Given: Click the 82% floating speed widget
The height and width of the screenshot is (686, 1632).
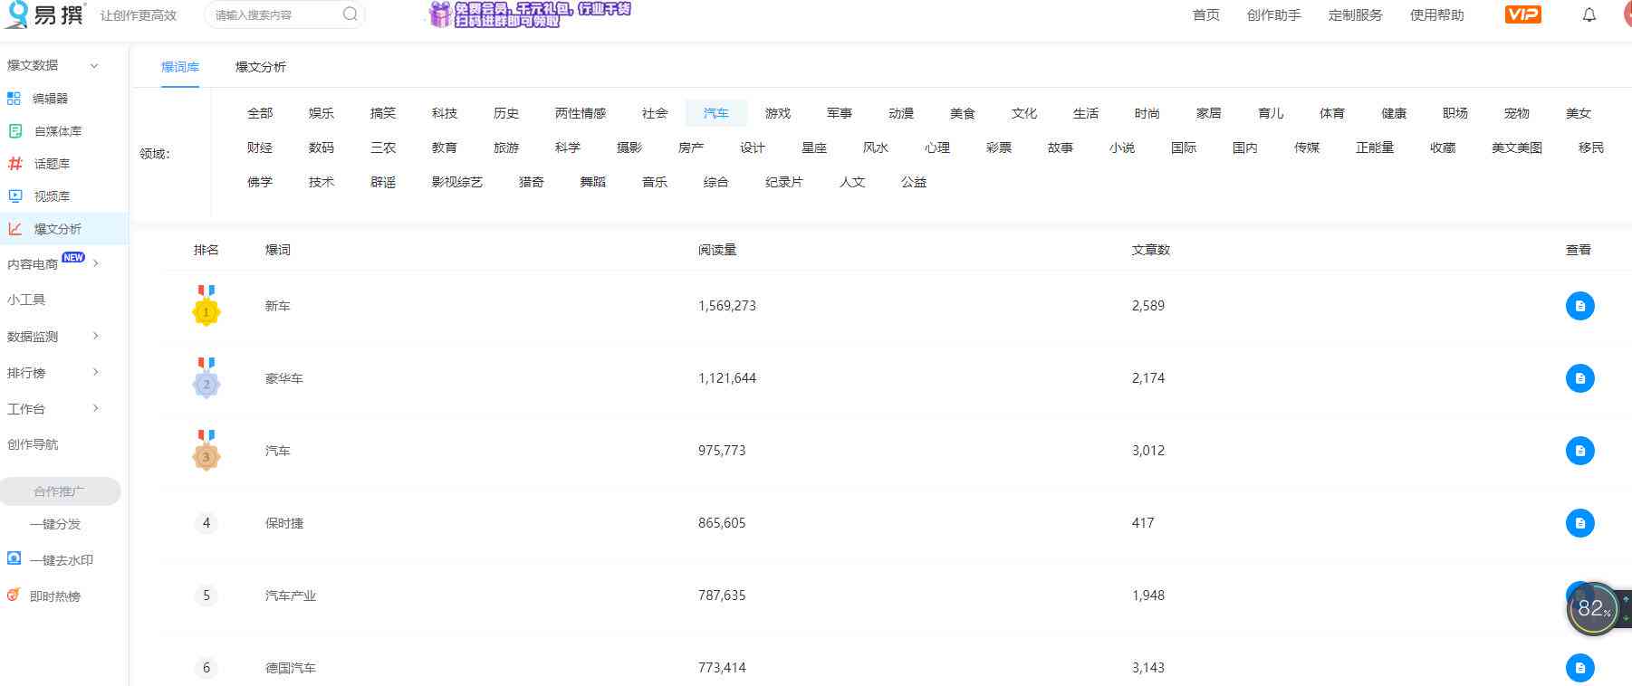Looking at the screenshot, I should point(1593,609).
